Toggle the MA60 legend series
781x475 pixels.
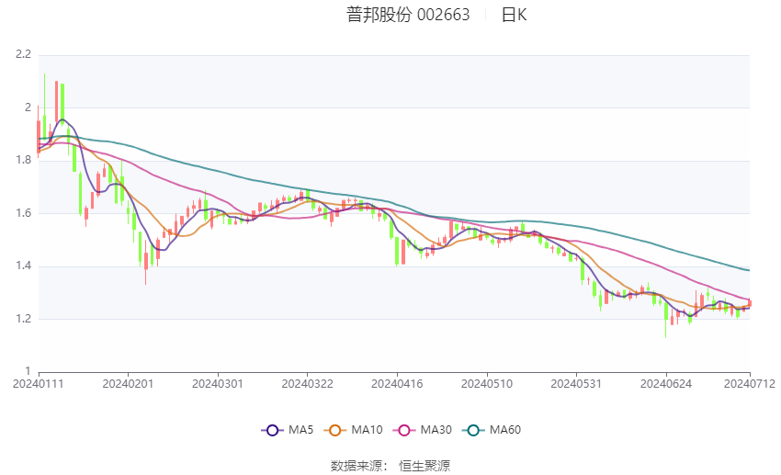(x=492, y=430)
